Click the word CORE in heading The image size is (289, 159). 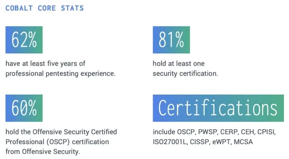tap(47, 8)
